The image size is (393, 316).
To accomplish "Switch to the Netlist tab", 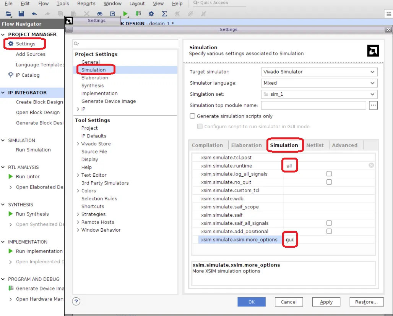I will pyautogui.click(x=315, y=145).
